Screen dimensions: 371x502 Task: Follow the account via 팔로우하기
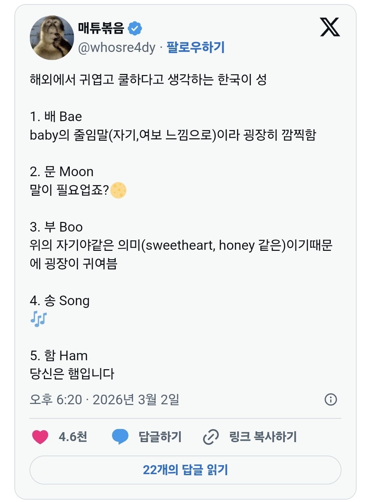coord(195,47)
